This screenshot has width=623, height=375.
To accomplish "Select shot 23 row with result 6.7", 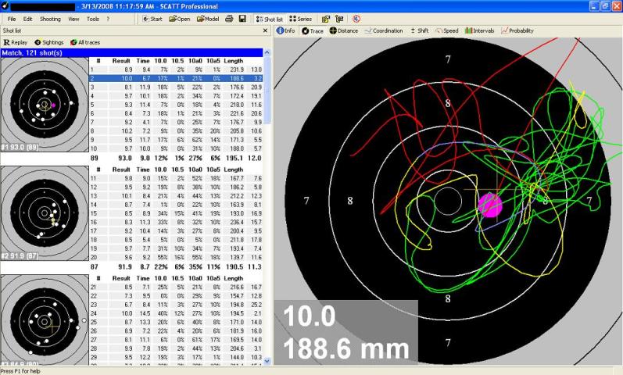I will click(x=176, y=305).
